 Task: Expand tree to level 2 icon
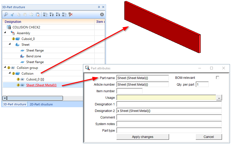coord(52,14)
